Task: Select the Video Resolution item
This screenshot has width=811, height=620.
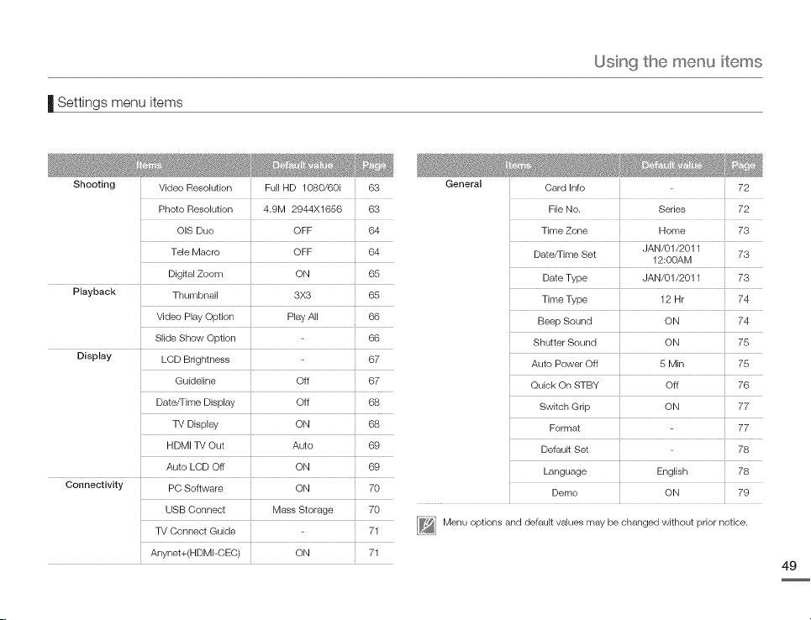Action: [195, 187]
